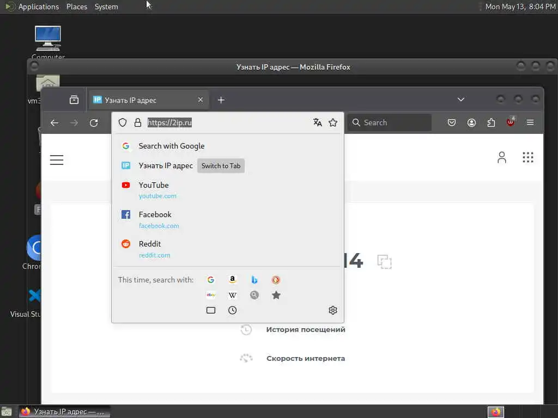Open the Firefox account icon
The image size is (558, 418).
coord(471,122)
